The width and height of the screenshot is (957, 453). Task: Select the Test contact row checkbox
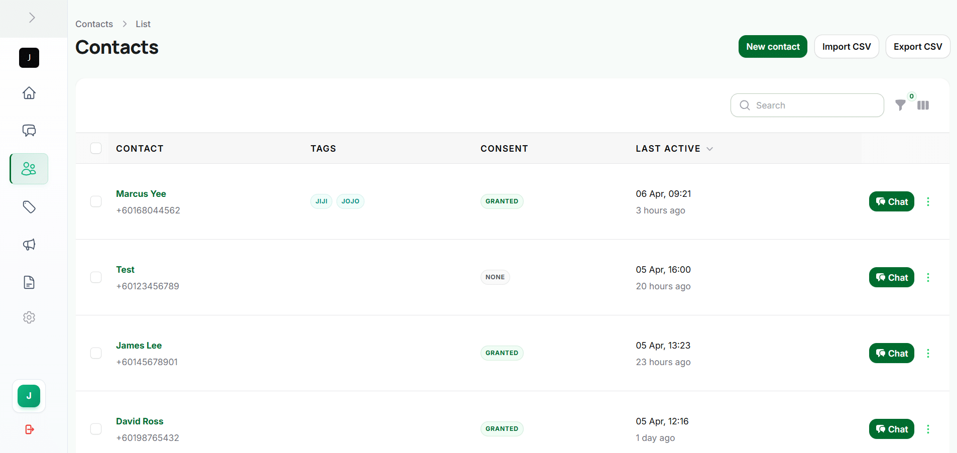(96, 277)
